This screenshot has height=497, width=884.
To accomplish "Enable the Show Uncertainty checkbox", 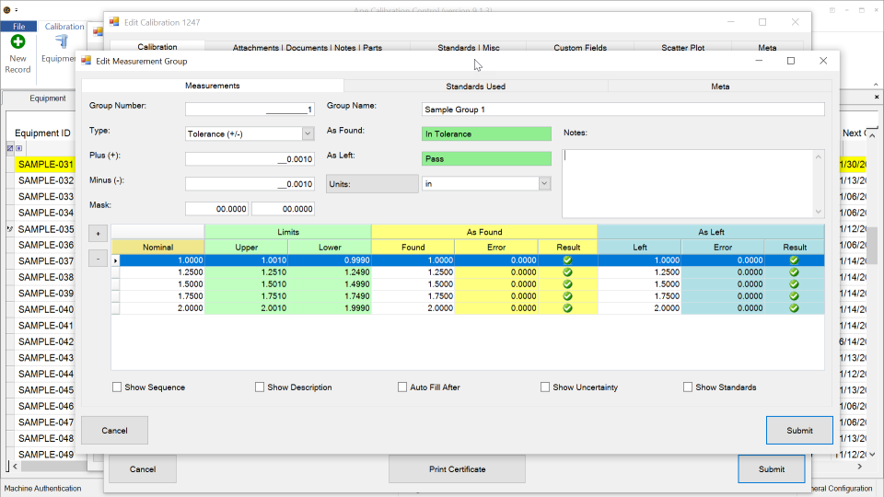I will point(544,387).
